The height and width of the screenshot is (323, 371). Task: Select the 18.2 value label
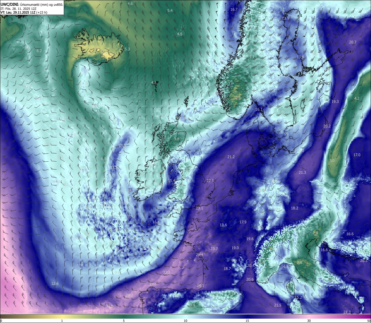294,208
